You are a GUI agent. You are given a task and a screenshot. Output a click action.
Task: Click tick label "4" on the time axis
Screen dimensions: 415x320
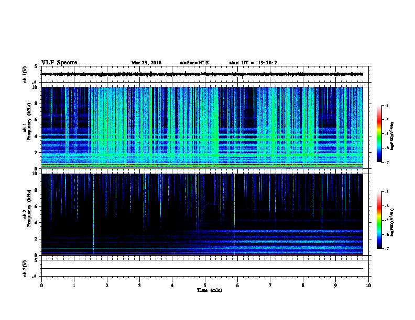coord(172,285)
